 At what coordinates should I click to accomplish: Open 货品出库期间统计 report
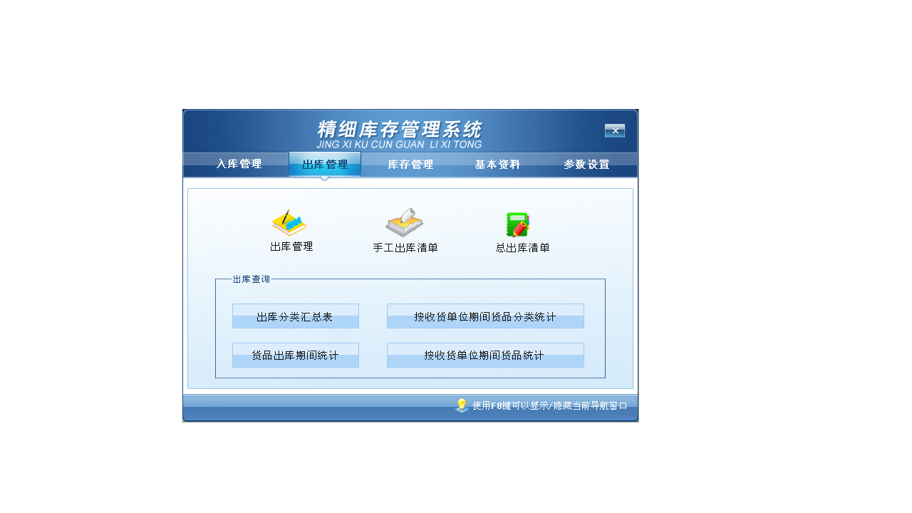tap(295, 355)
